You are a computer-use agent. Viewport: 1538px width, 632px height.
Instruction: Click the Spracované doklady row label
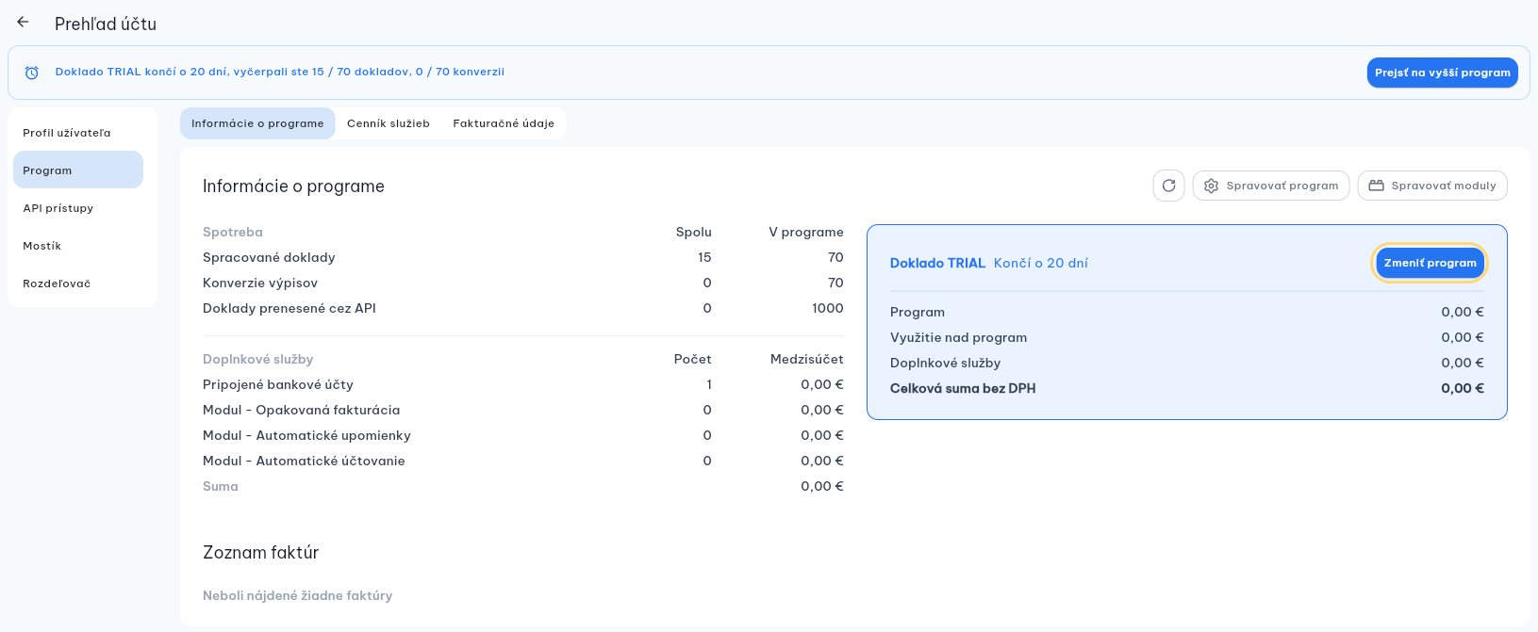(269, 257)
